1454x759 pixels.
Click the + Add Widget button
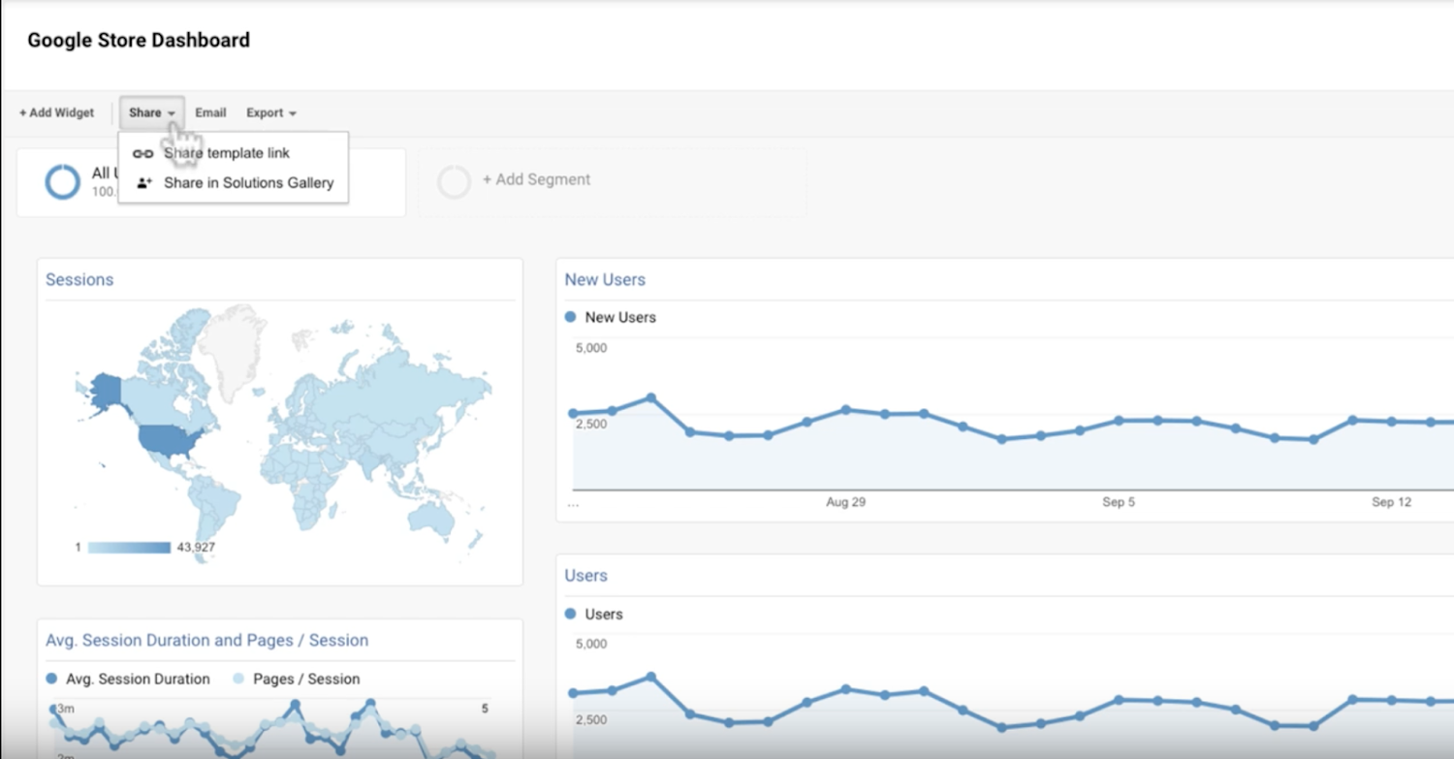pos(57,112)
